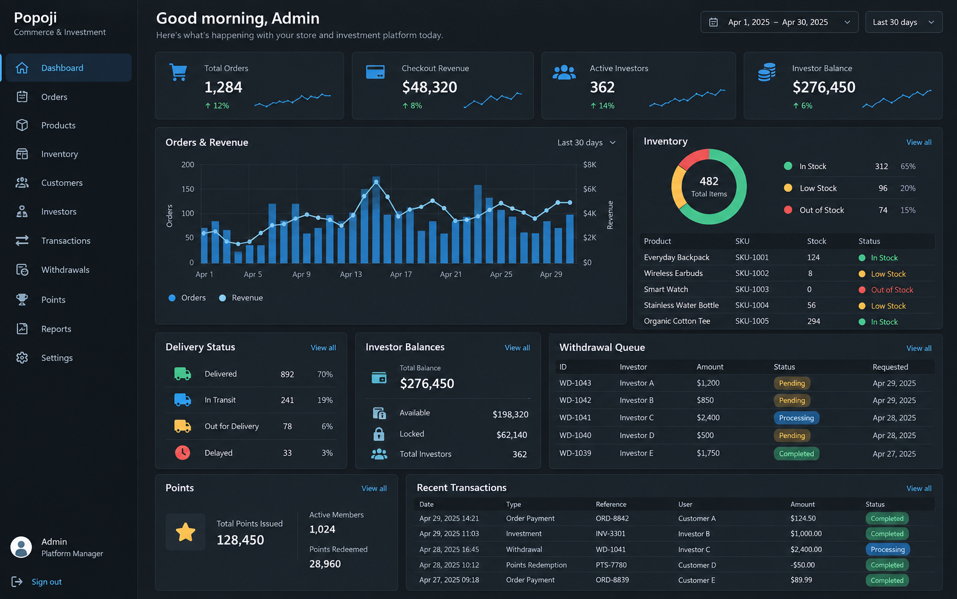Click View all in Delivery Status panel
The image size is (957, 599).
point(323,348)
